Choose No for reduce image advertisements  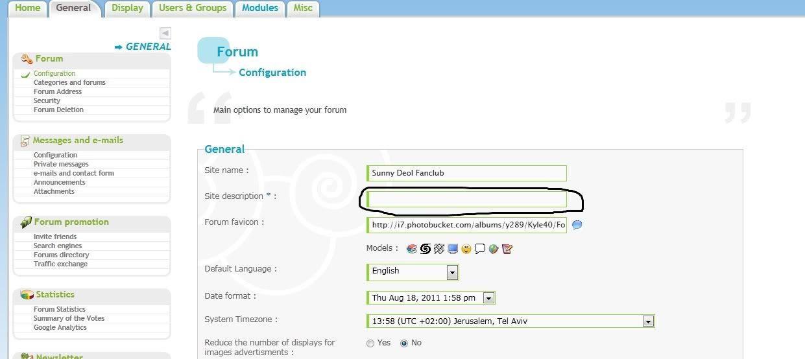(x=404, y=343)
